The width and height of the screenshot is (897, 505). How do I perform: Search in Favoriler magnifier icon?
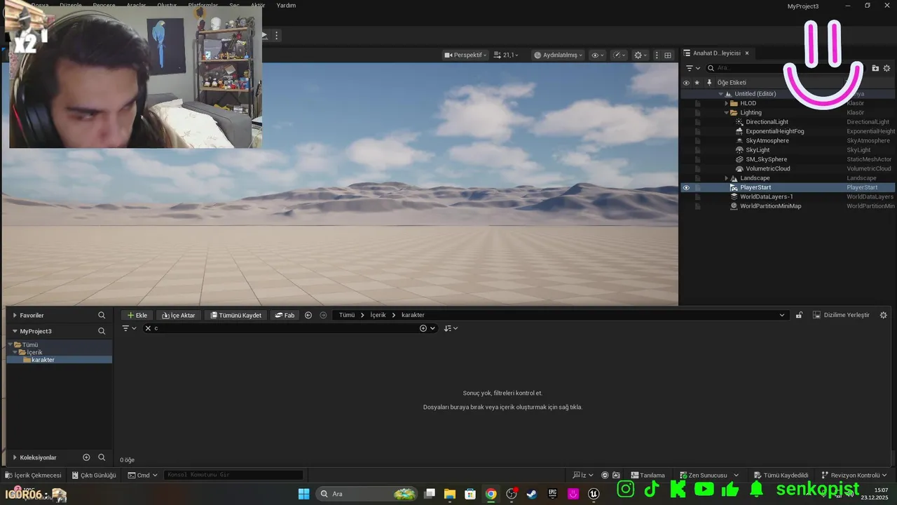pos(102,316)
